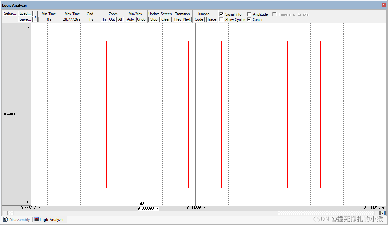Click the horizontal scrollbar right arrow
The image size is (388, 225).
point(377,213)
